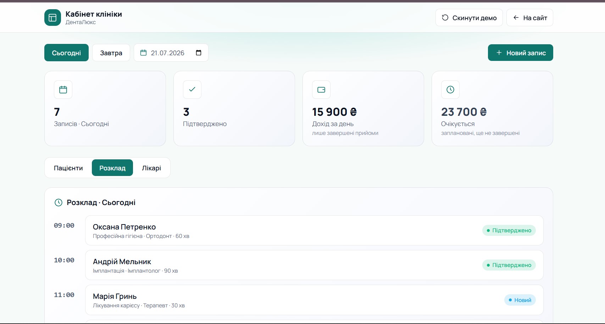The height and width of the screenshot is (324, 605).
Task: Click the clock icon in pending card
Action: click(x=450, y=90)
